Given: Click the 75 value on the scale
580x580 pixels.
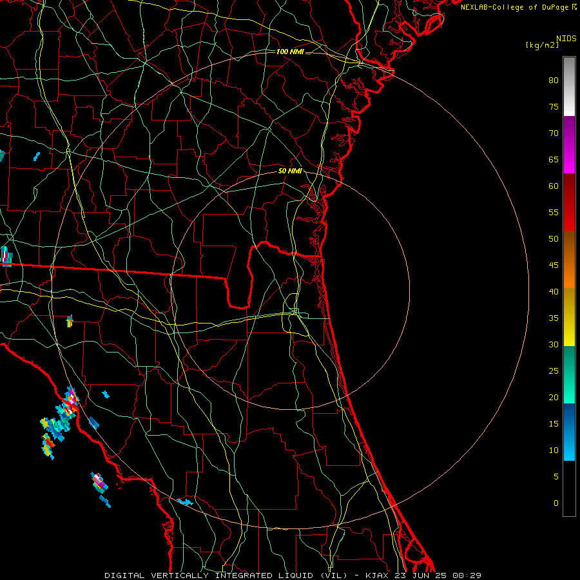Looking at the screenshot, I should [554, 106].
